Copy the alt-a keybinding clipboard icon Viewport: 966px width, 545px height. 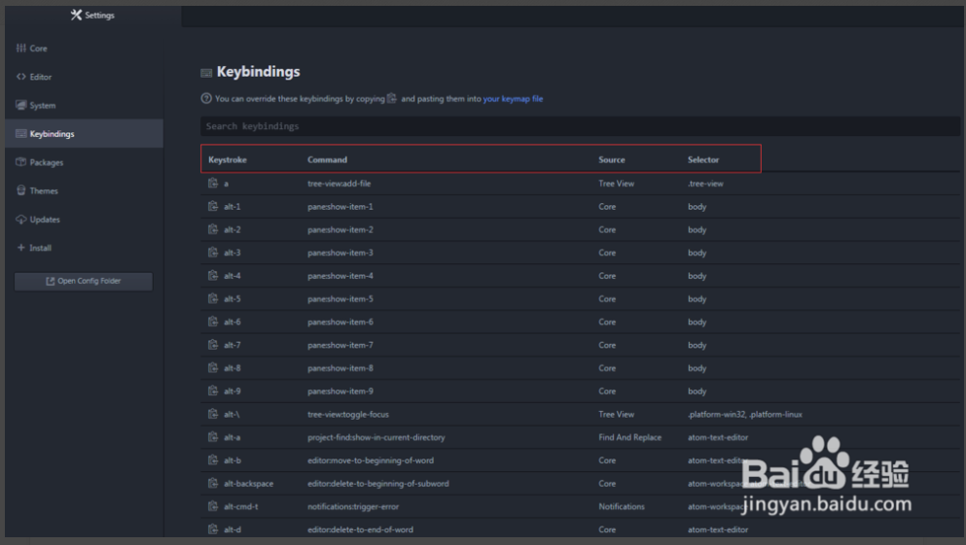tap(212, 437)
